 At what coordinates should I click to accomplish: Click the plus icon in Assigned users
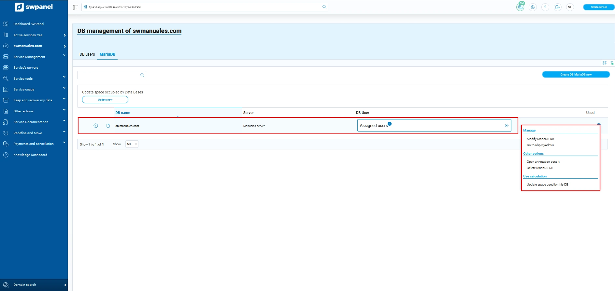[507, 126]
